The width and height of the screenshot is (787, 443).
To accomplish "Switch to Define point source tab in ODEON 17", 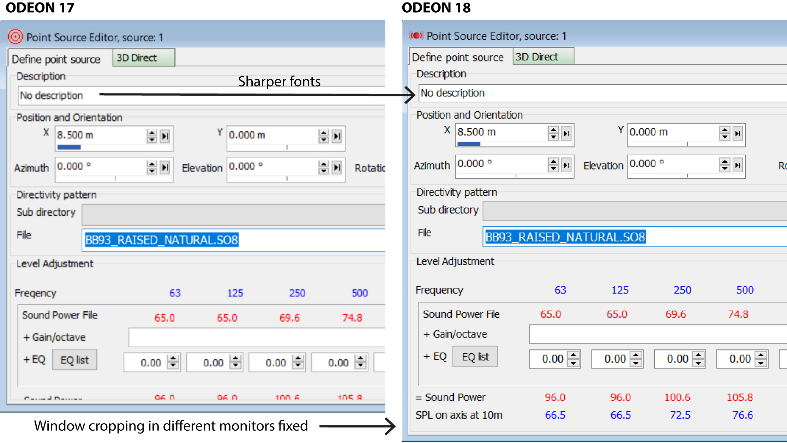I will tap(56, 59).
